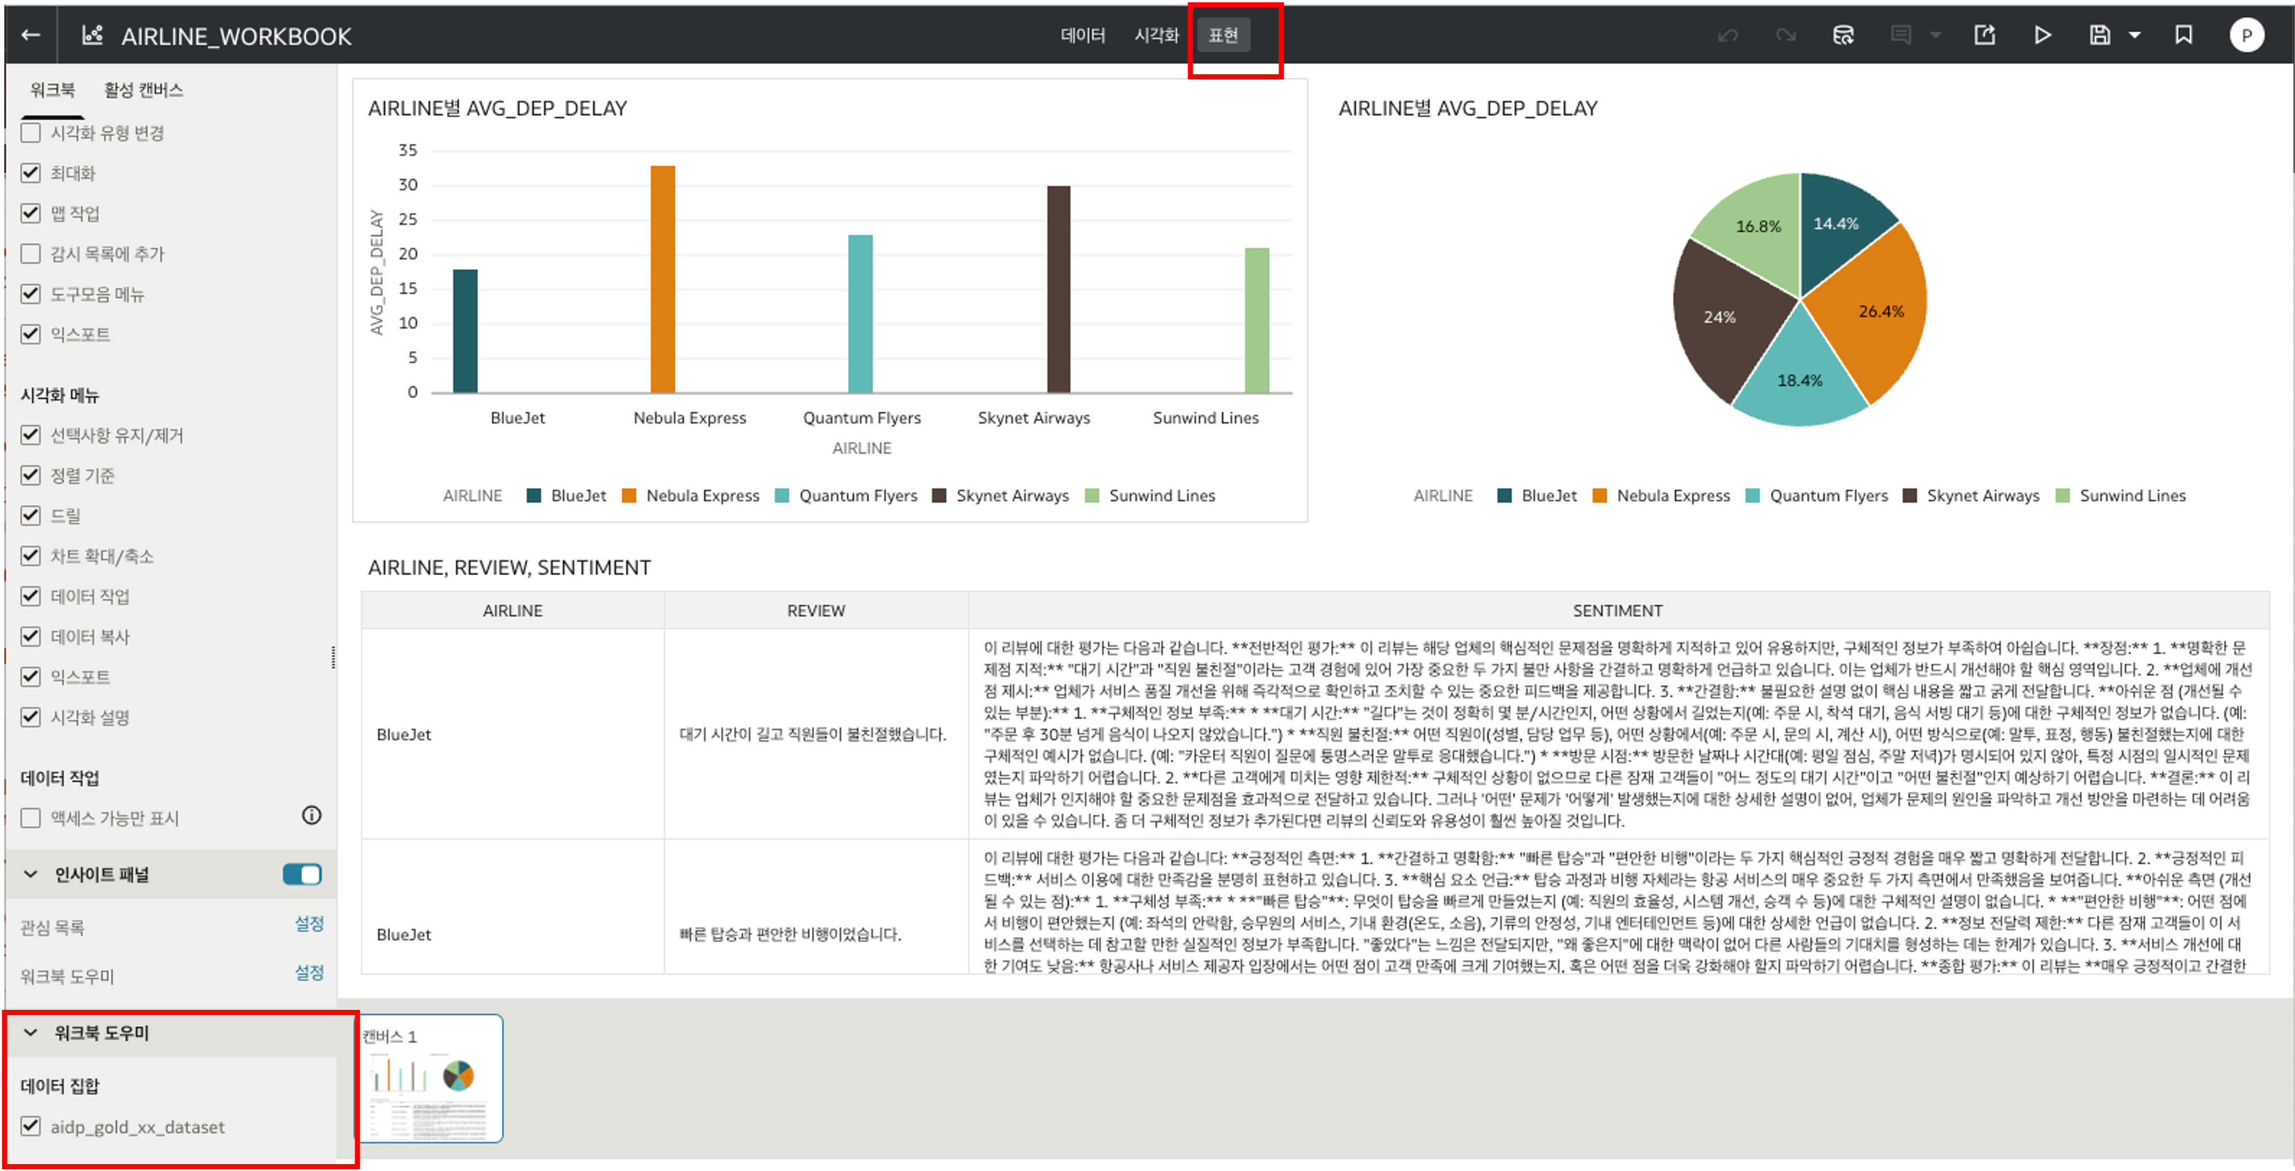Select the 워크북 panel tab
Screen dimensions: 2295x1171
(x=52, y=90)
